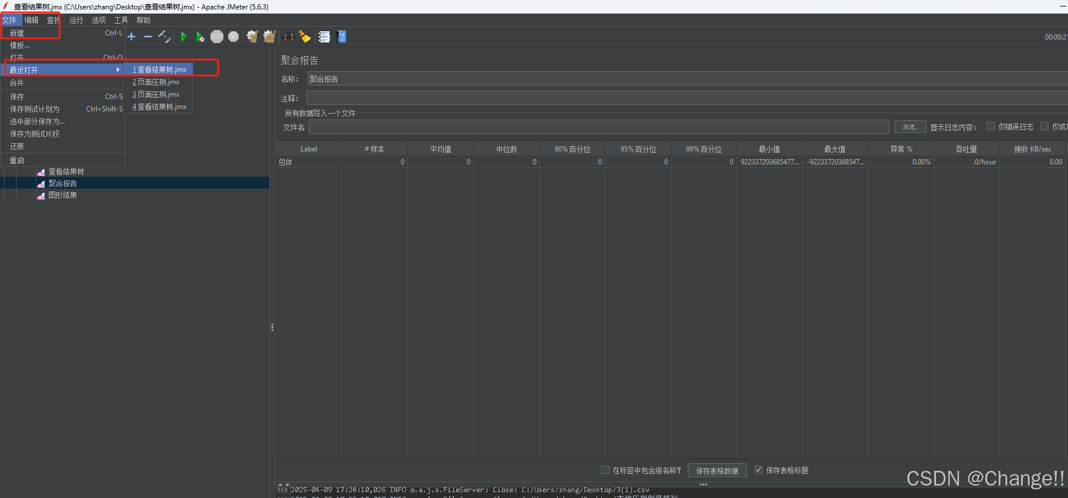This screenshot has width=1068, height=498.
Task: Expand the 最近打开 submenu arrow
Action: pos(118,70)
